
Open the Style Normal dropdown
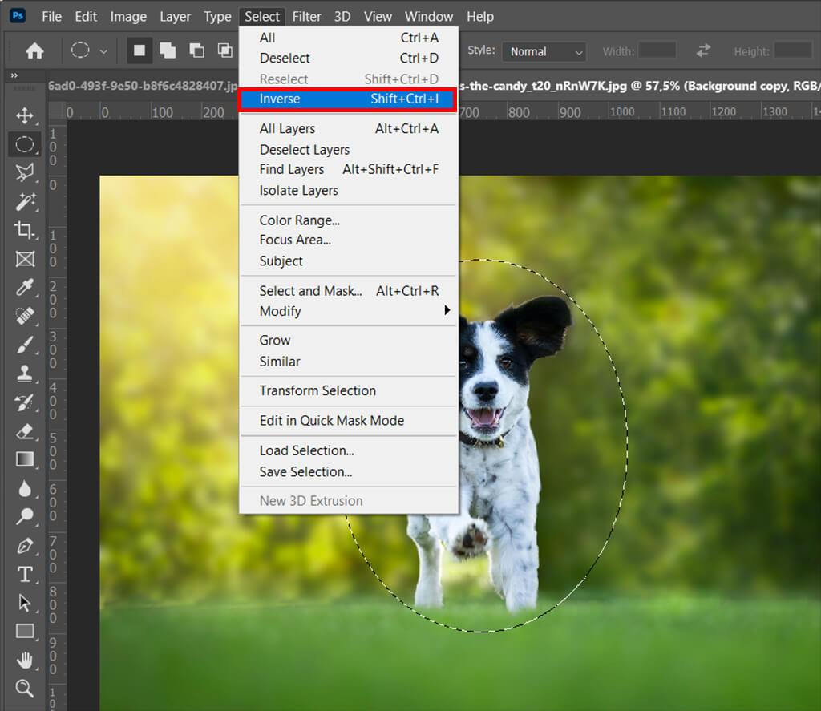[544, 52]
